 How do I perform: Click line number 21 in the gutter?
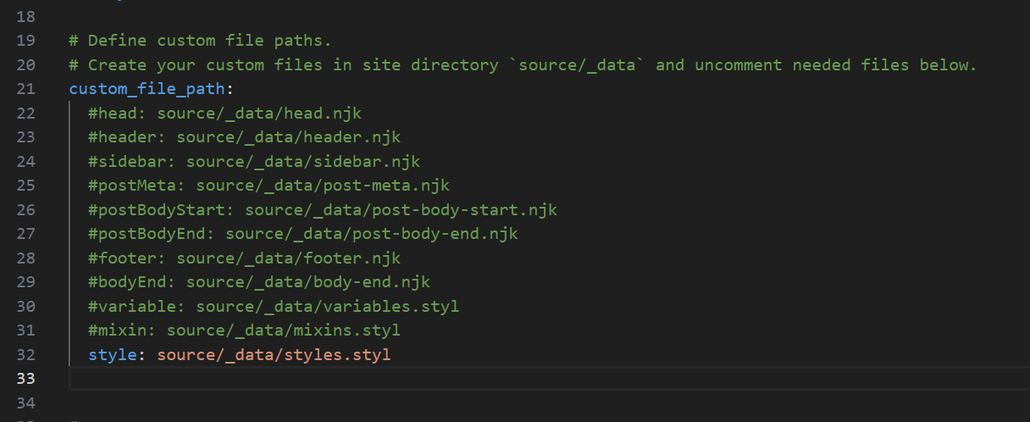click(25, 88)
